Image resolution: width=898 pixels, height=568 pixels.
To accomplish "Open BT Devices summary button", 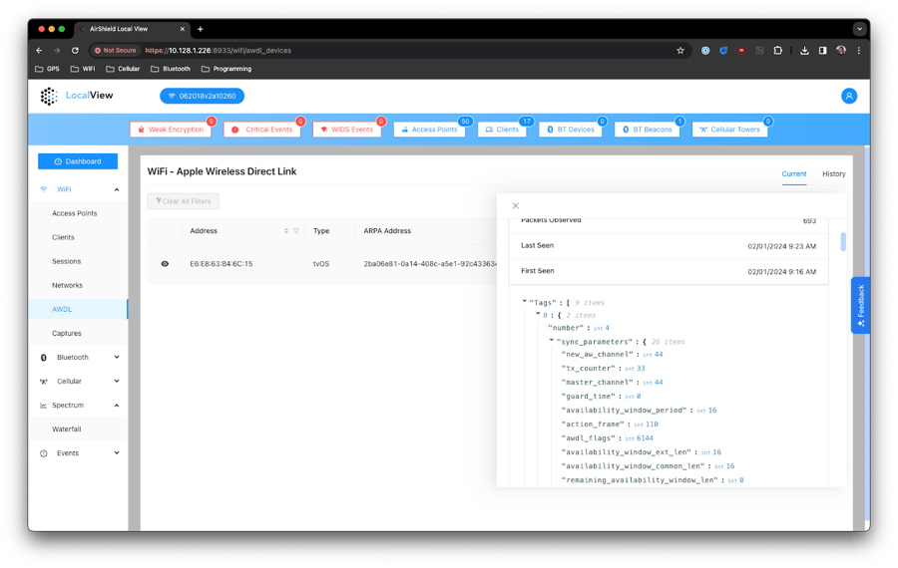I will click(571, 130).
